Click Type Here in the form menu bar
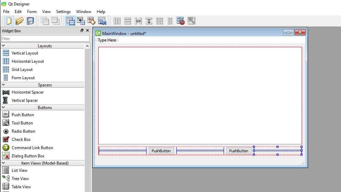 107,40
